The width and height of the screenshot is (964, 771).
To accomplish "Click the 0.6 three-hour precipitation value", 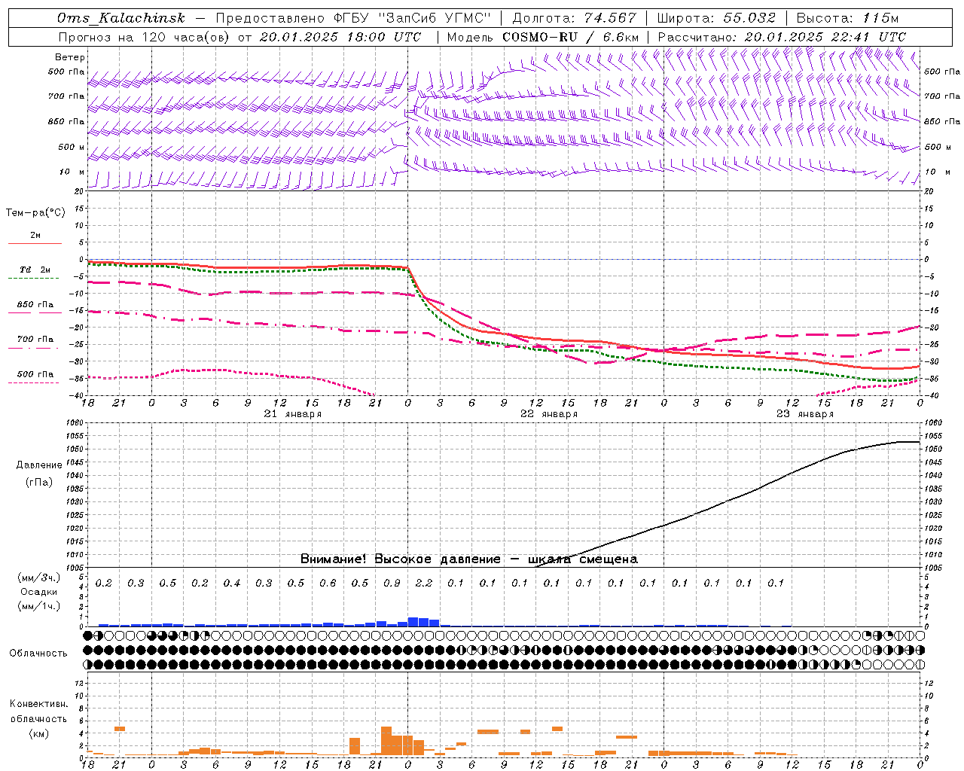I will pyautogui.click(x=328, y=584).
